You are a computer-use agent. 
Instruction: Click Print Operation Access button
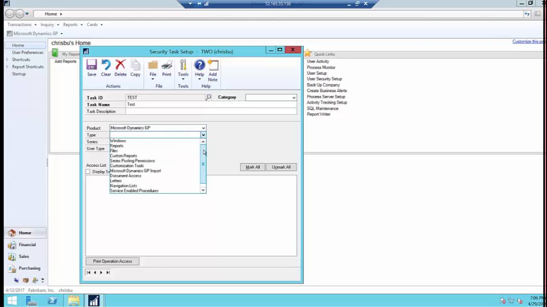click(112, 261)
